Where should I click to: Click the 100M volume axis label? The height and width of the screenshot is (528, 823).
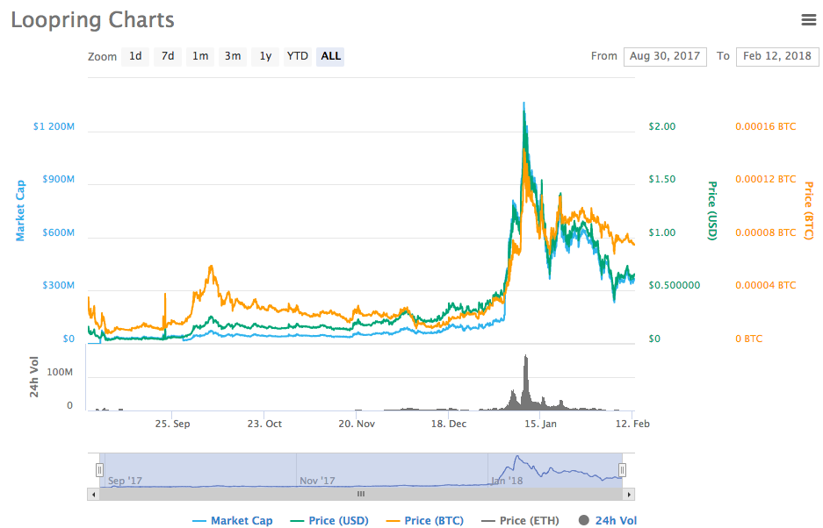point(60,372)
